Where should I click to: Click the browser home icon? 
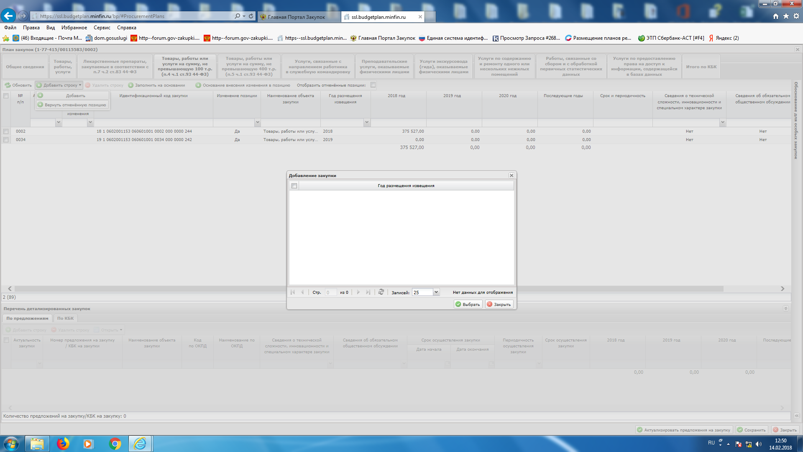(x=776, y=16)
